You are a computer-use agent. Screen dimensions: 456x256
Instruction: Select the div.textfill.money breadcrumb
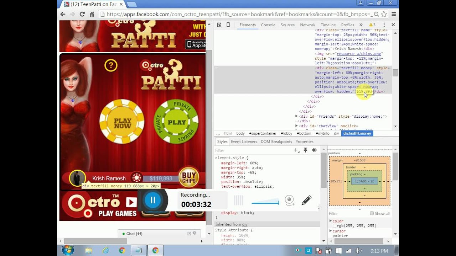coord(357,133)
